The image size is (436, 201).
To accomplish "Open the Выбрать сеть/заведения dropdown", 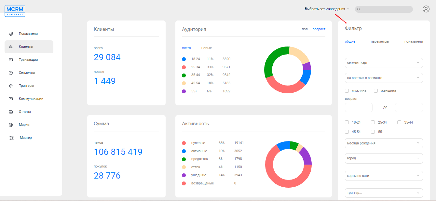I will coord(327,9).
